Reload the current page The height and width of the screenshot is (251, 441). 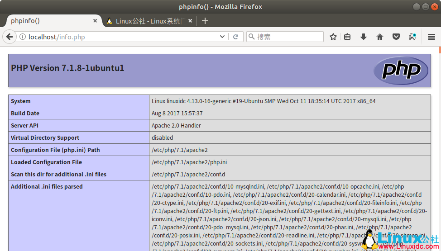pos(236,37)
